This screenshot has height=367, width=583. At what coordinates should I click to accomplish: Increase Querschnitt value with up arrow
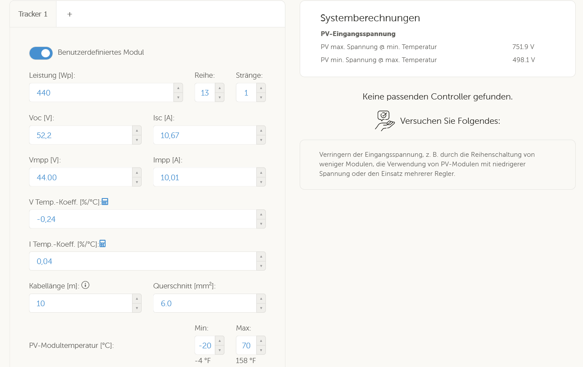[x=261, y=298]
